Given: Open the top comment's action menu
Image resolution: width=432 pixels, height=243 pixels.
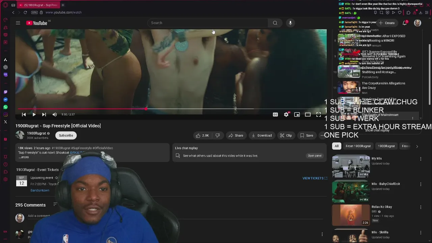Looking at the screenshot, I should [322, 234].
